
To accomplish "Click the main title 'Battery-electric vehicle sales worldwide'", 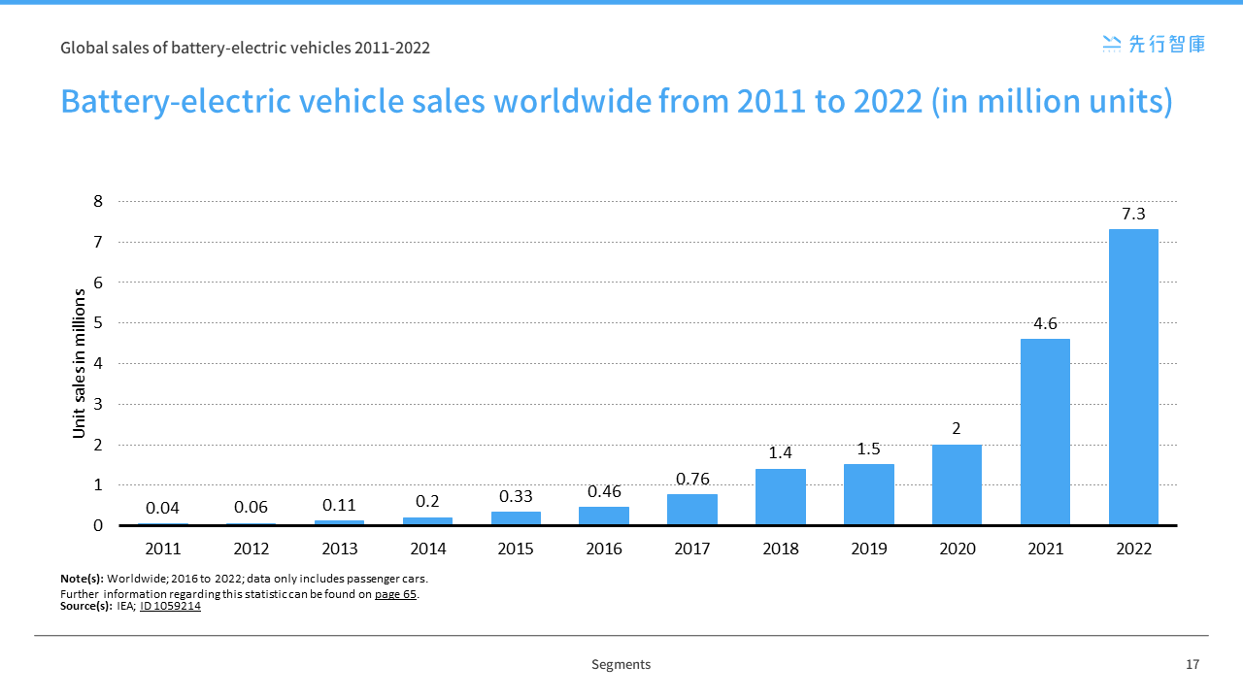I will click(354, 101).
